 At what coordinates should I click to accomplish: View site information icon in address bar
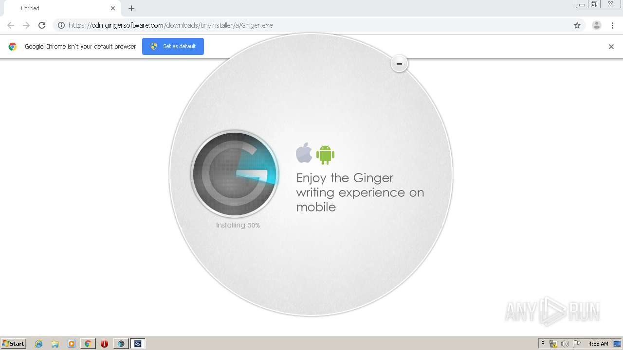coord(61,25)
